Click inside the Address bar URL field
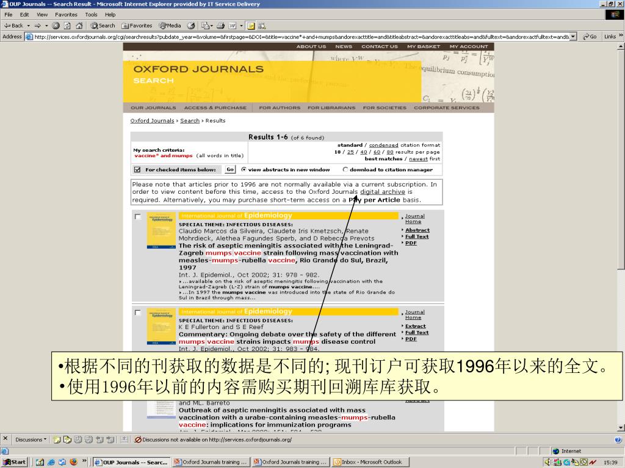The width and height of the screenshot is (625, 468). coord(302,37)
